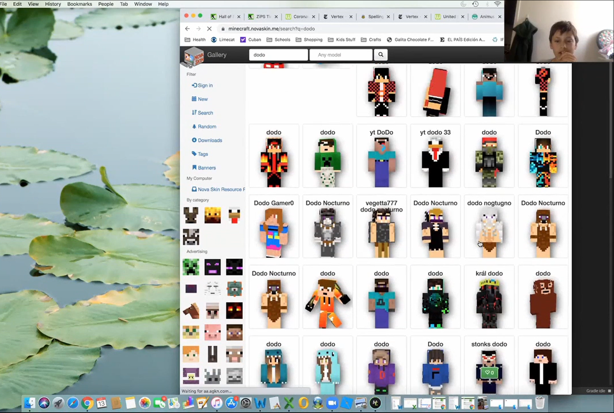This screenshot has width=614, height=413.
Task: Open iTunes music icon in dock
Action: click(x=217, y=403)
